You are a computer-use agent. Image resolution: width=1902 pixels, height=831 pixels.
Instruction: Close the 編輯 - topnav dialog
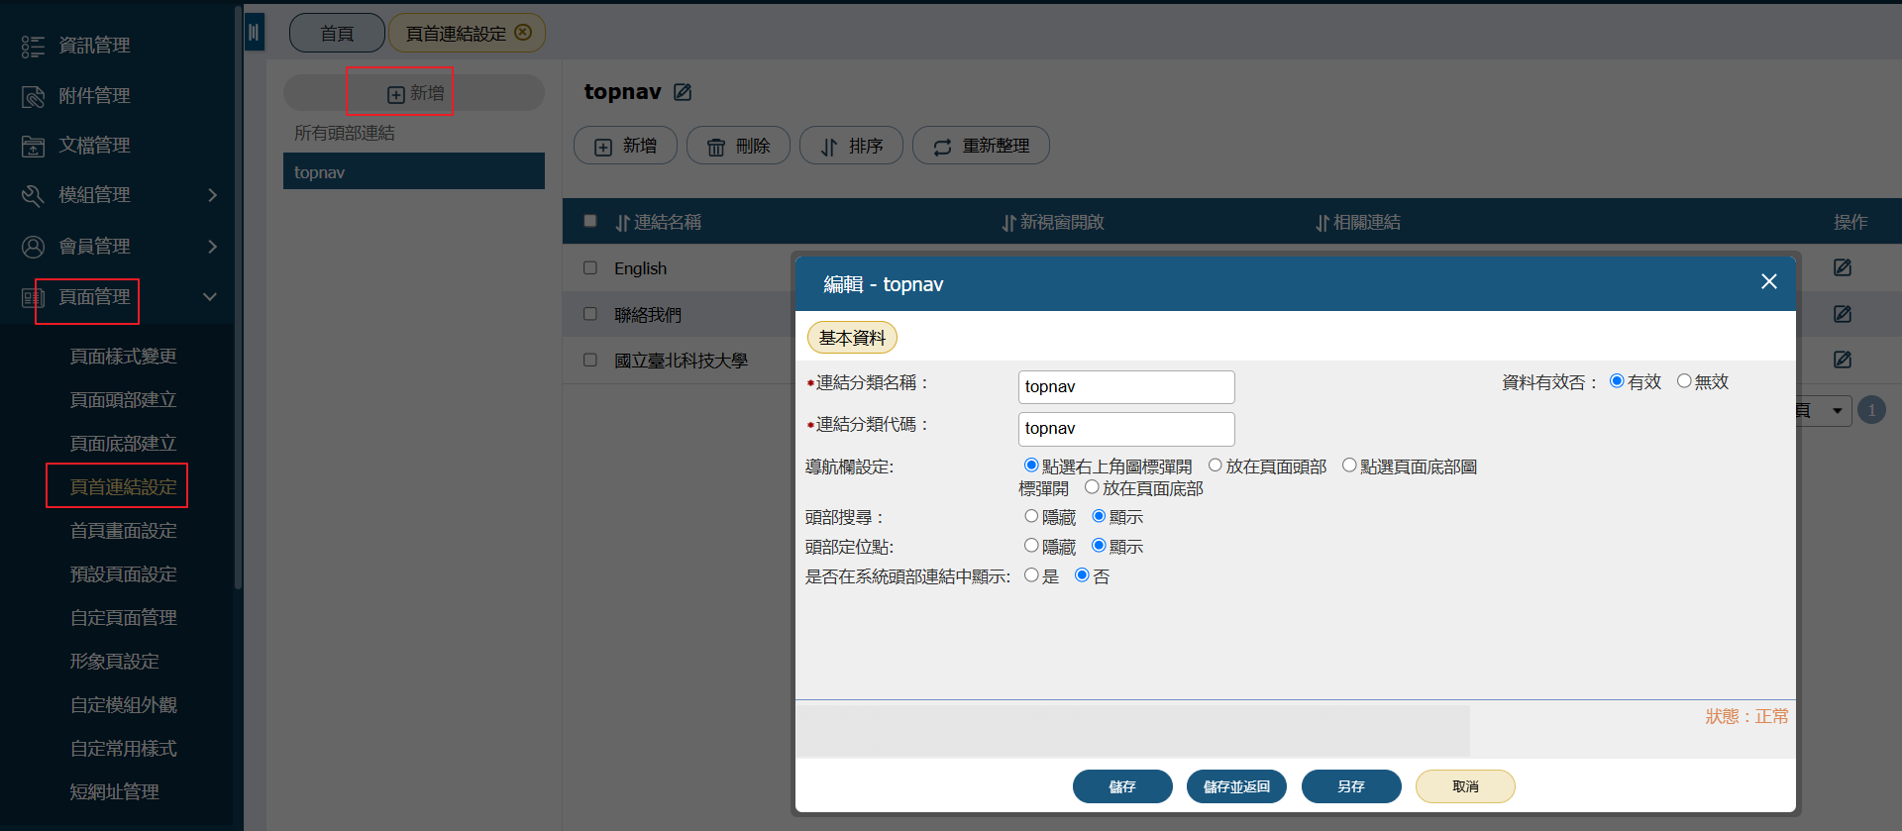pyautogui.click(x=1769, y=282)
